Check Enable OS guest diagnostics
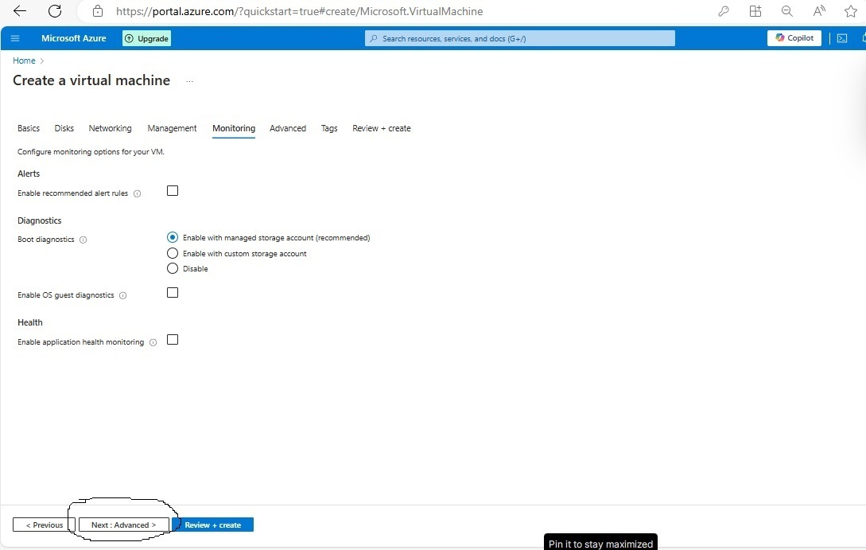 [173, 292]
